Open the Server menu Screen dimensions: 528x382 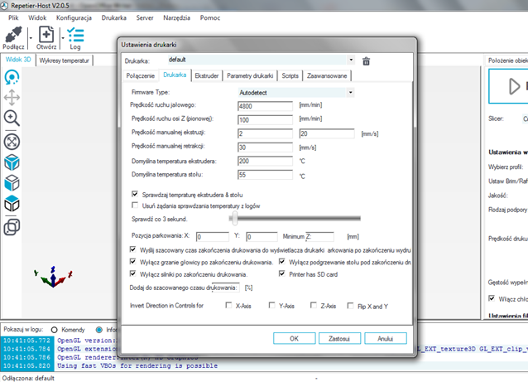tap(145, 18)
